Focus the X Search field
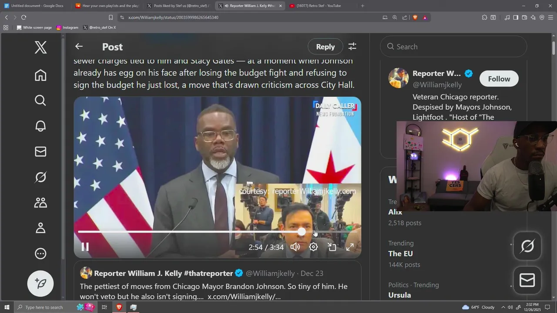The height and width of the screenshot is (313, 557). point(453,47)
